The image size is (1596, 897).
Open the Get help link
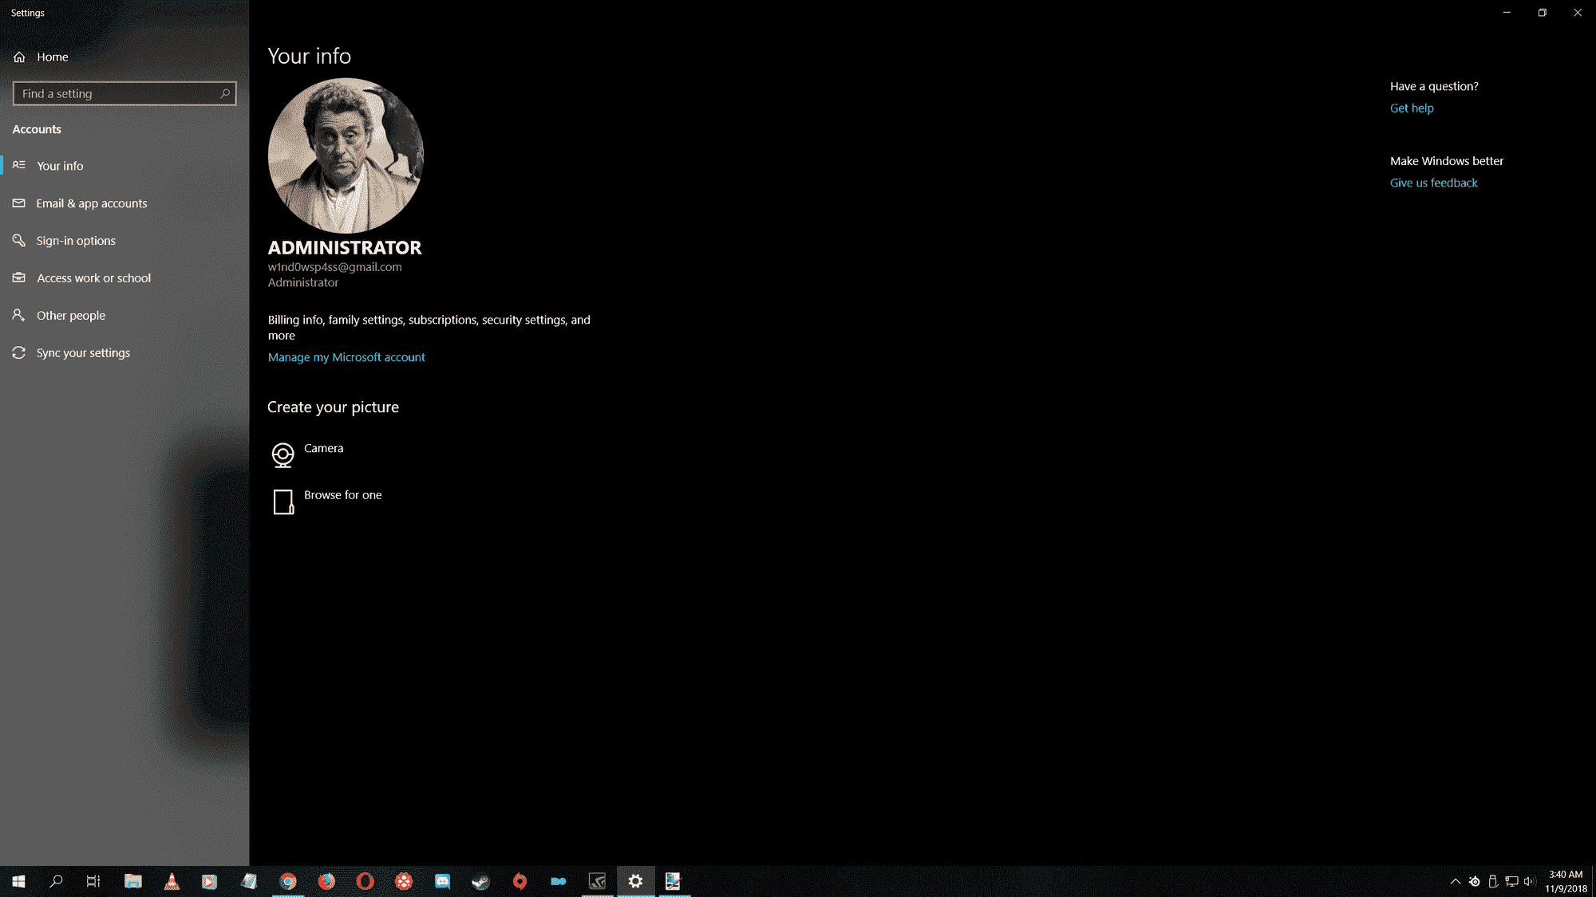1412,108
